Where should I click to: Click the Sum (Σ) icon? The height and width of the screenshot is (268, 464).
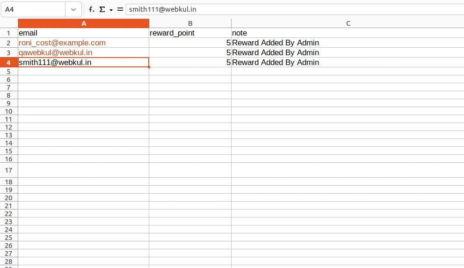pyautogui.click(x=102, y=9)
